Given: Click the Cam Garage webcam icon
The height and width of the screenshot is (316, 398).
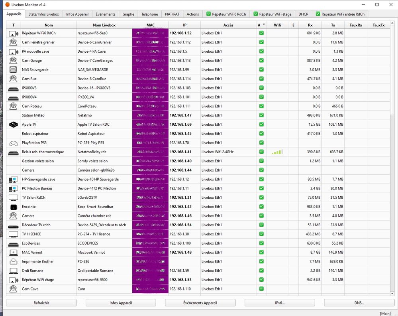Looking at the screenshot, I should point(14,61).
